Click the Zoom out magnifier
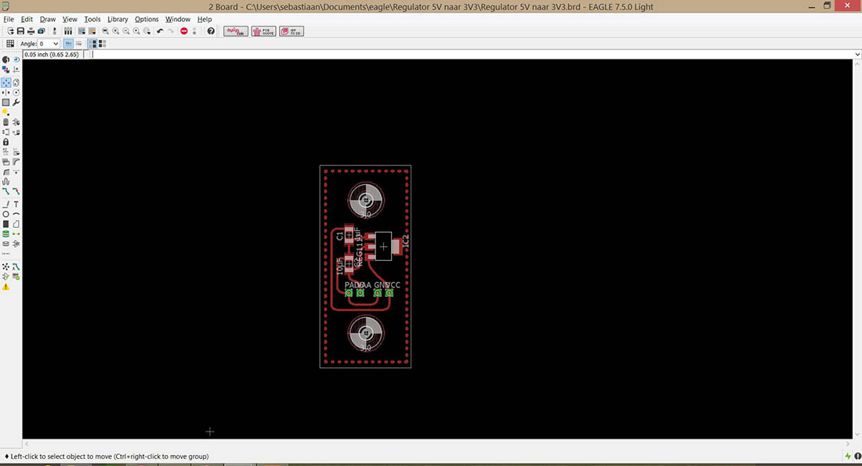The width and height of the screenshot is (862, 466). tap(126, 31)
